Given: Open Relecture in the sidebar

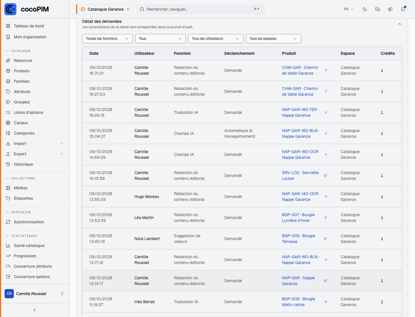Looking at the screenshot, I should click(x=35, y=61).
